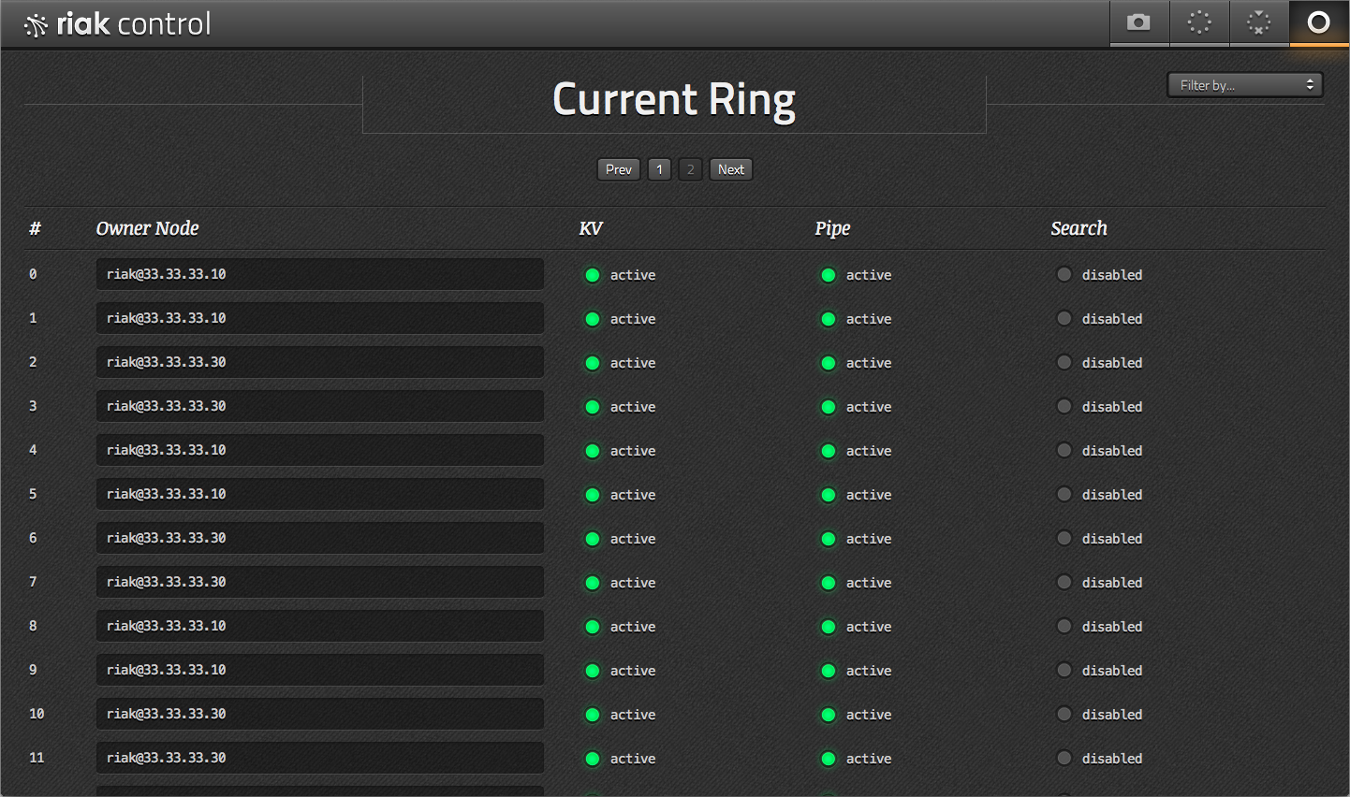1350x797 pixels.
Task: Click the owner node field for partition 2
Action: [319, 362]
